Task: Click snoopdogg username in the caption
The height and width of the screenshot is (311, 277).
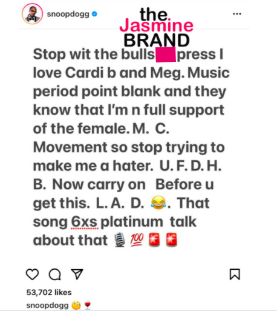Action: tap(47, 305)
